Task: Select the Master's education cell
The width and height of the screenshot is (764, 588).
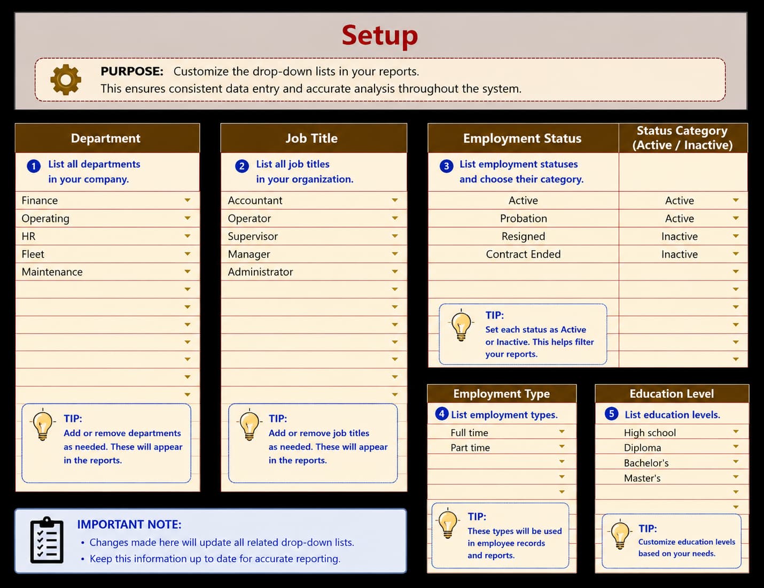Action: (672, 477)
